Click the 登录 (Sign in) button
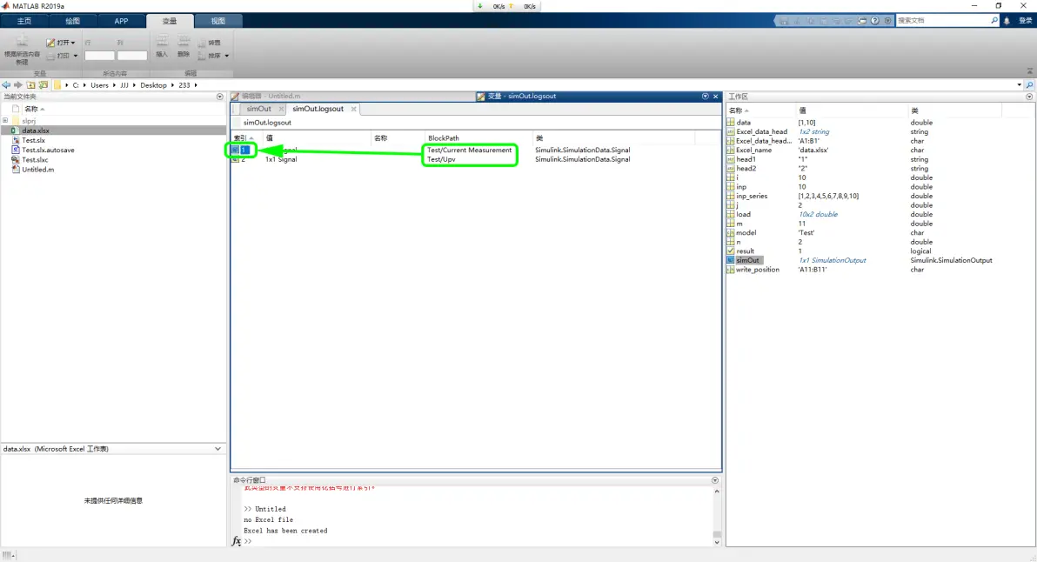 click(1025, 21)
